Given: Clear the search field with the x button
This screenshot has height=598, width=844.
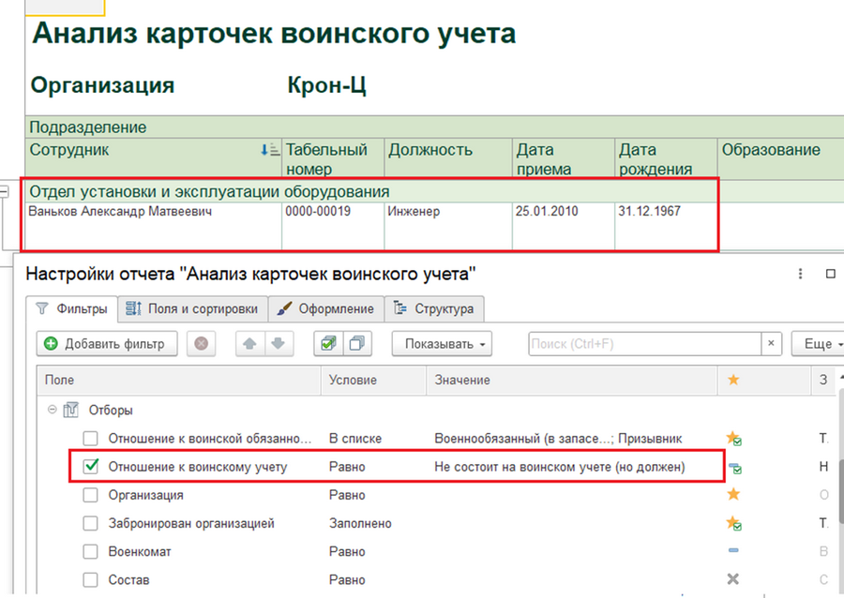Looking at the screenshot, I should 771,344.
